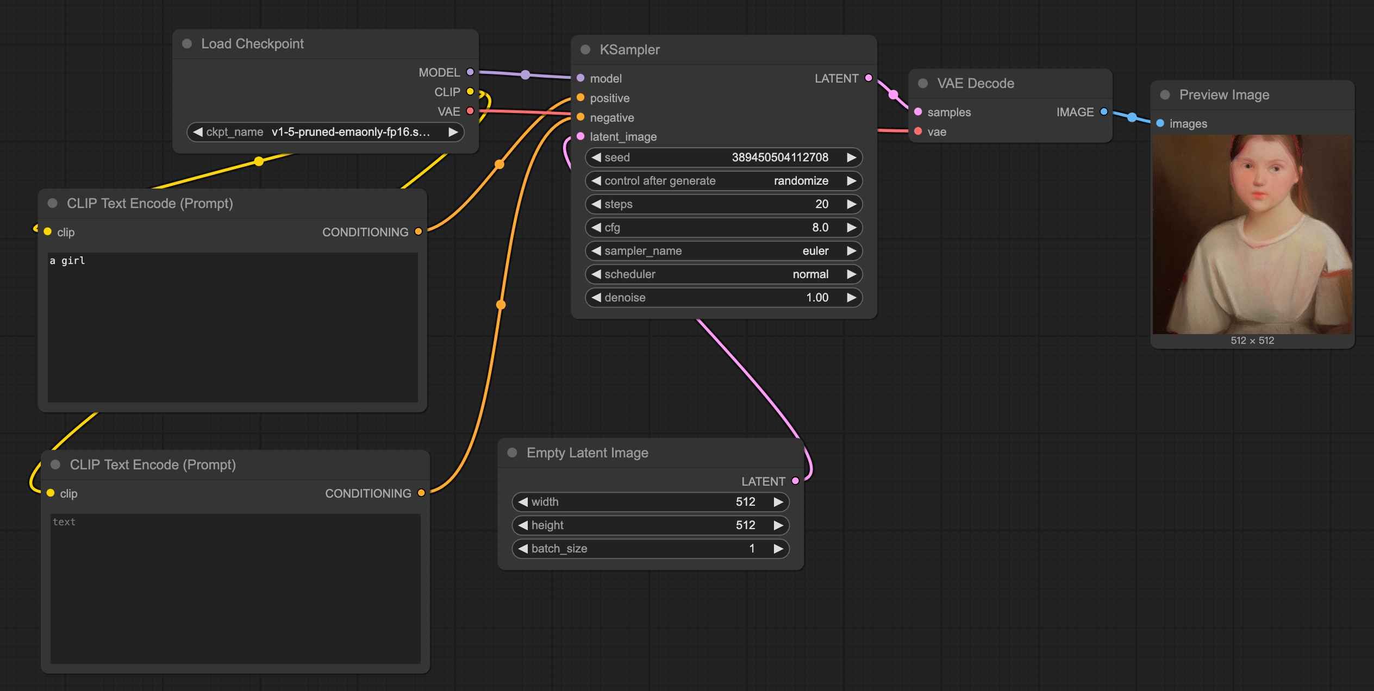1374x691 pixels.
Task: Open the ckpt_name checkpoint selector
Action: pyautogui.click(x=326, y=132)
